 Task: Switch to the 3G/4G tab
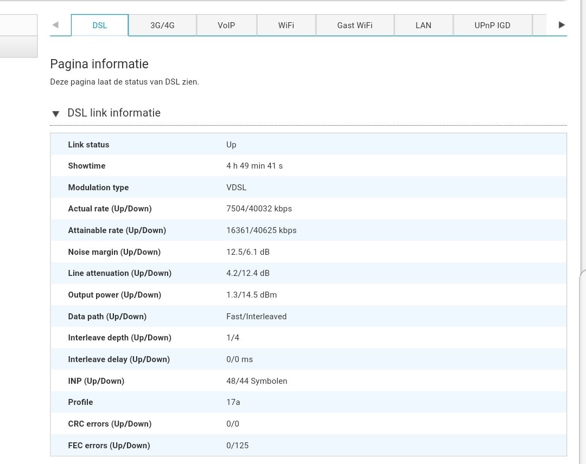pos(162,25)
